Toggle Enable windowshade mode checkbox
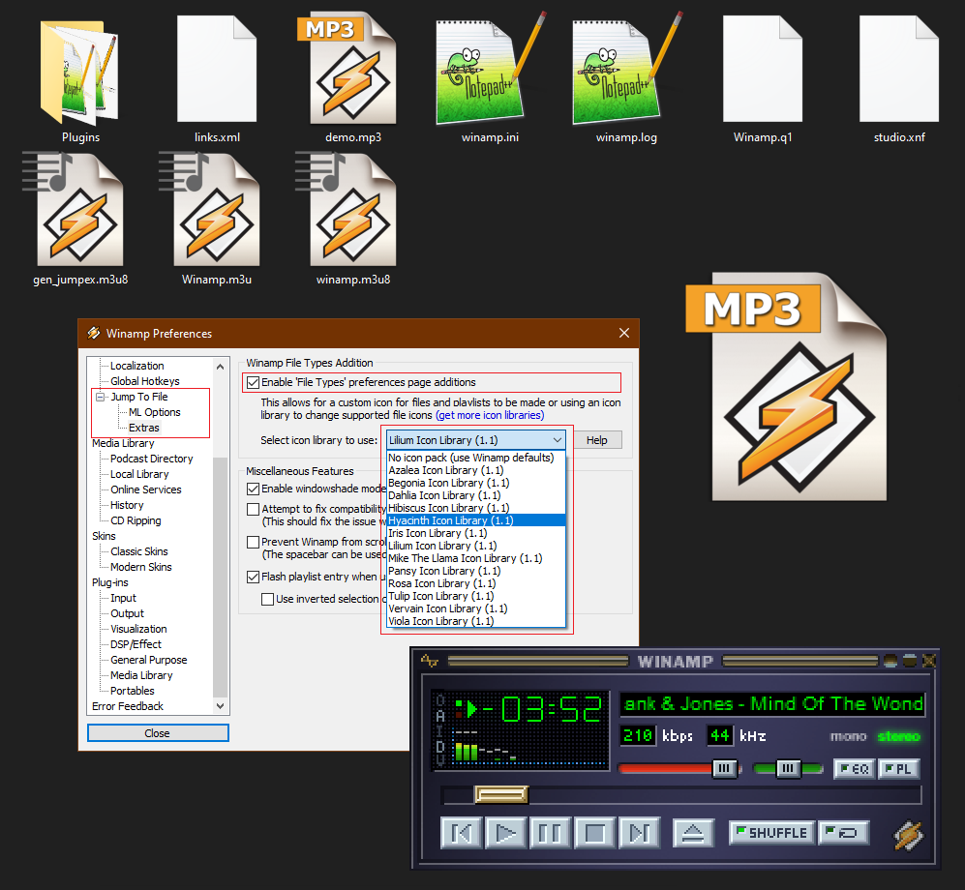The height and width of the screenshot is (890, 965). (x=253, y=489)
